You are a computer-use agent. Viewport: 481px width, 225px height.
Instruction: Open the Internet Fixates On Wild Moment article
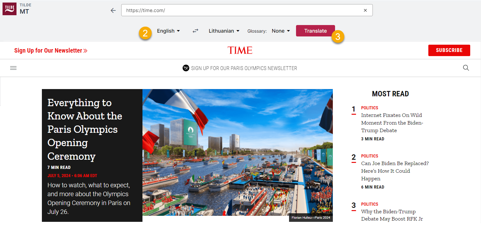point(392,123)
